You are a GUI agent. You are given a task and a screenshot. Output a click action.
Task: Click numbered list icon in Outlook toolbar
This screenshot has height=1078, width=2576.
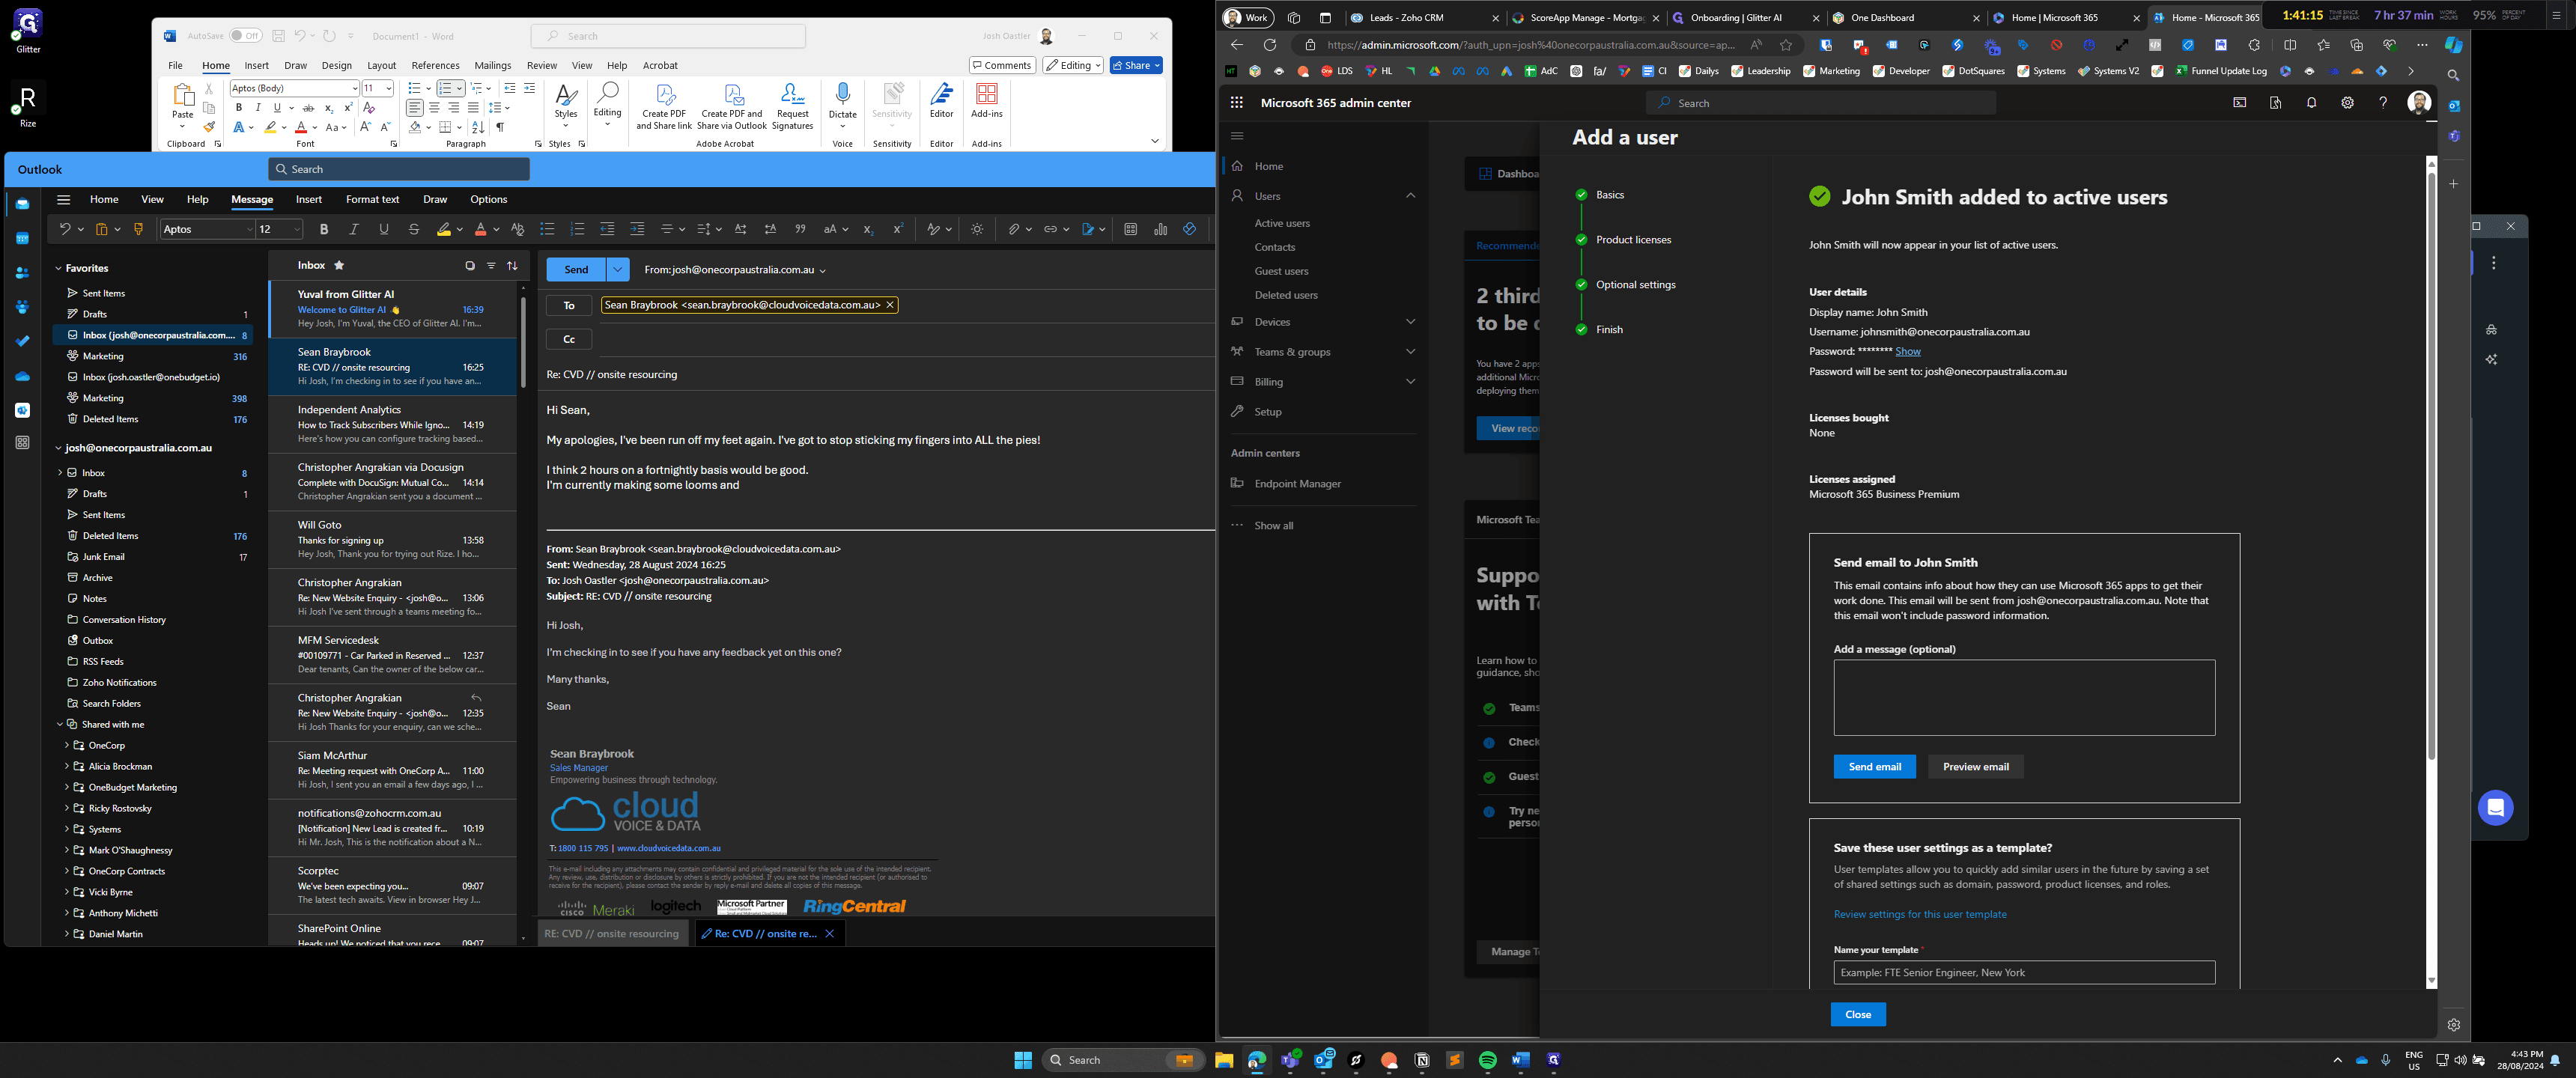point(577,229)
